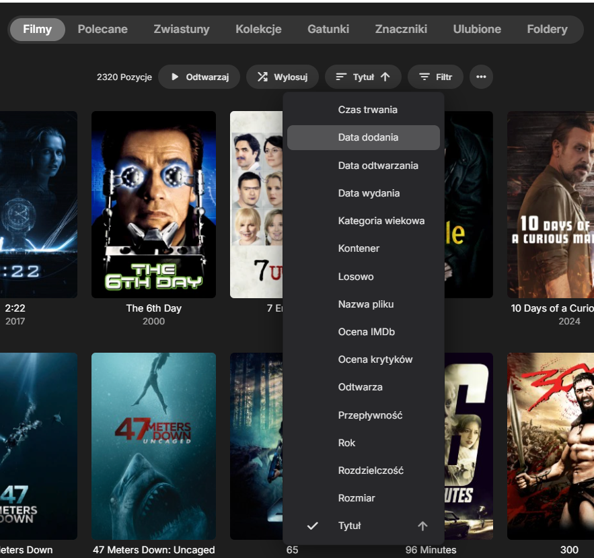The width and height of the screenshot is (594, 558).
Task: Click the checkmark next to Tytuł in menu
Action: click(x=313, y=526)
